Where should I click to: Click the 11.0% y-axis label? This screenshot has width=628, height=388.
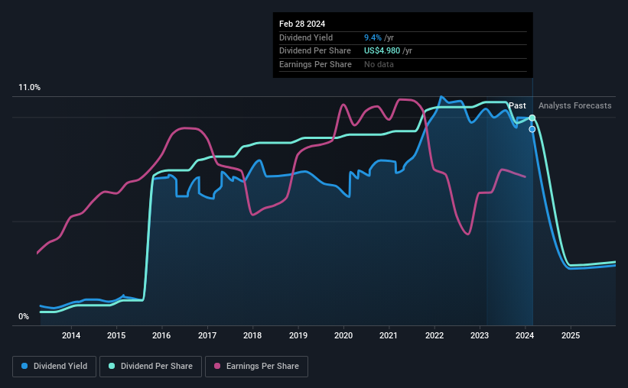tap(29, 88)
